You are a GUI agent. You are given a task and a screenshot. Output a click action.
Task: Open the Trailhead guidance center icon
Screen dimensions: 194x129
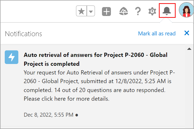[123, 11]
